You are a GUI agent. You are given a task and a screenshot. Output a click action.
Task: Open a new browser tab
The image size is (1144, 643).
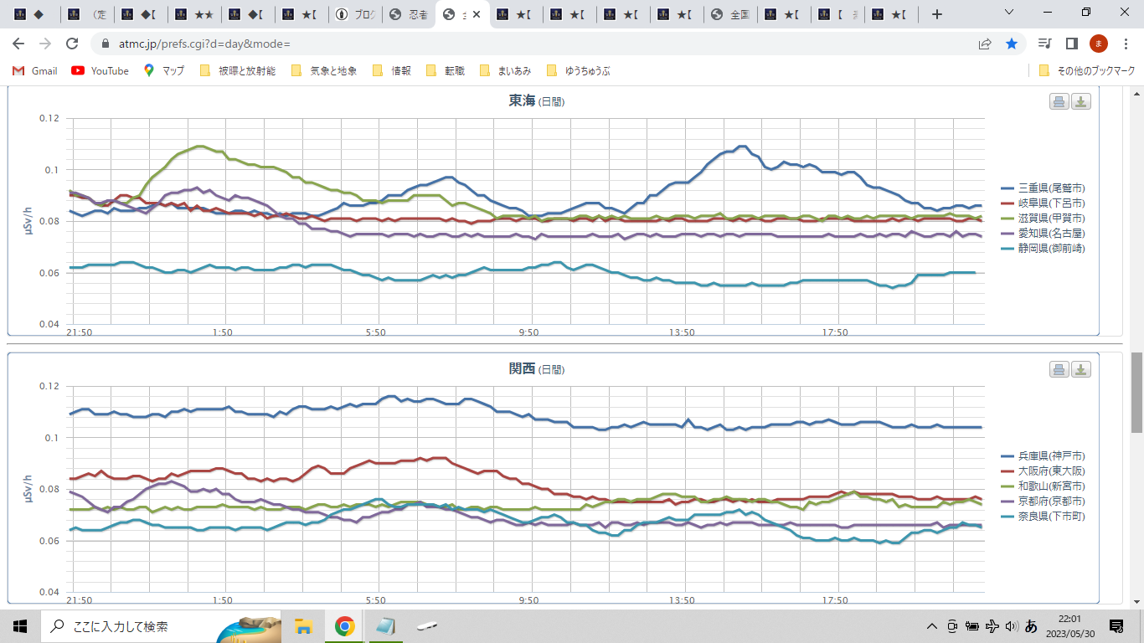[x=937, y=14]
